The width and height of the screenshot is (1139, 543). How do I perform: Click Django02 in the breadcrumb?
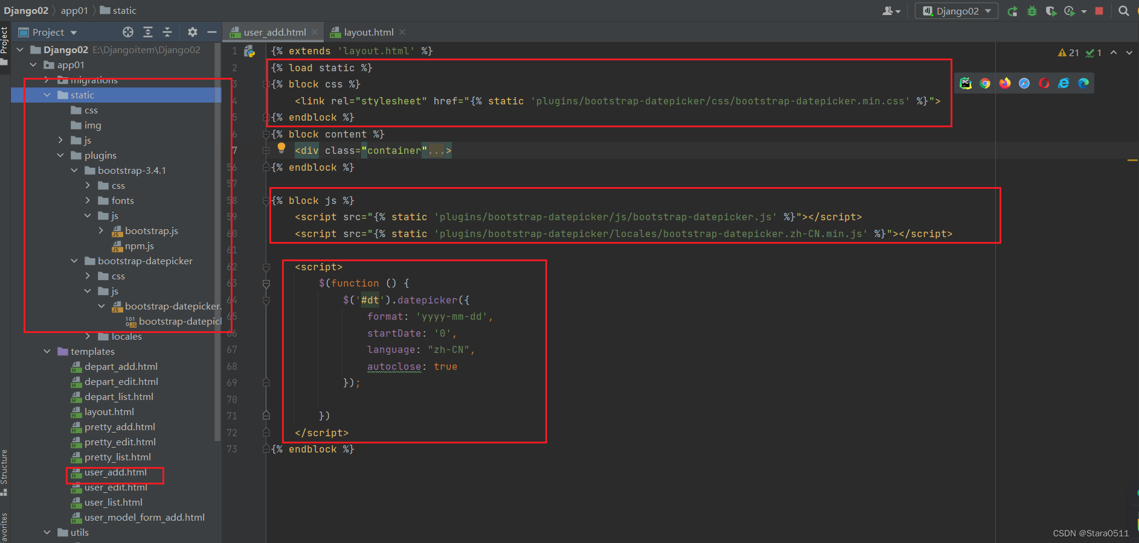tap(26, 10)
